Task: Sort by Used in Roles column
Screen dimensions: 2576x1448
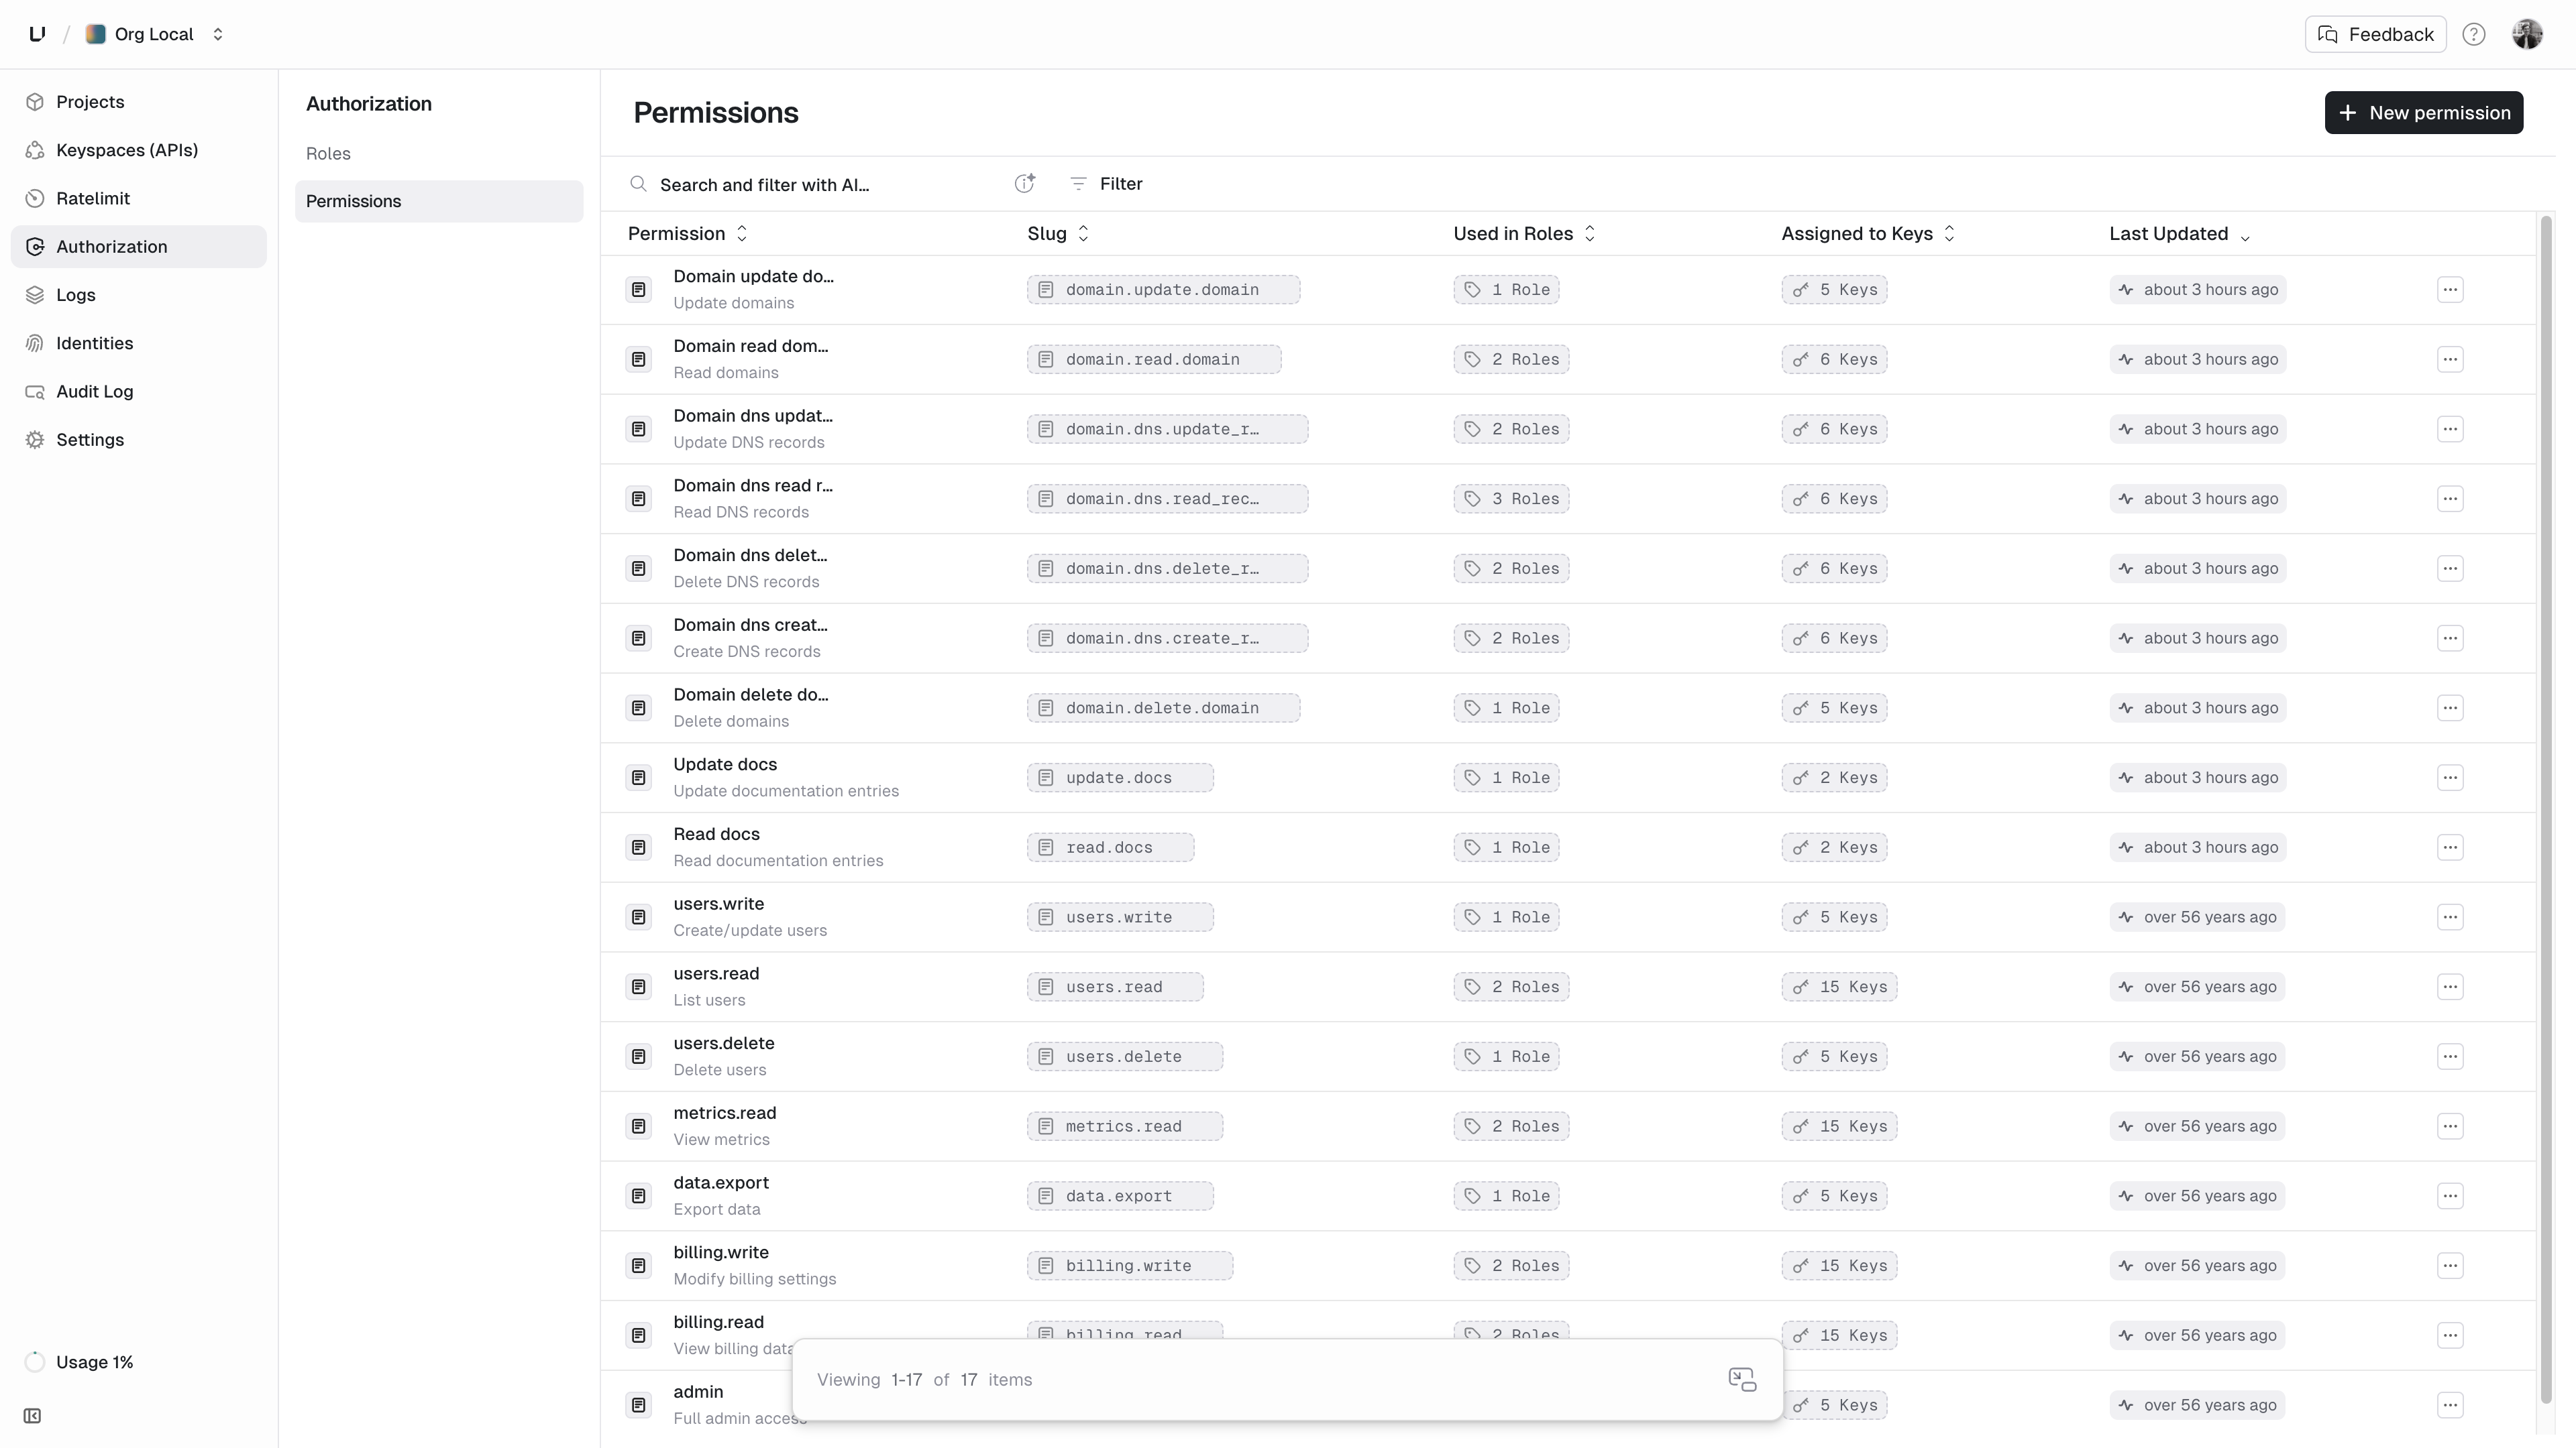Action: (x=1524, y=234)
